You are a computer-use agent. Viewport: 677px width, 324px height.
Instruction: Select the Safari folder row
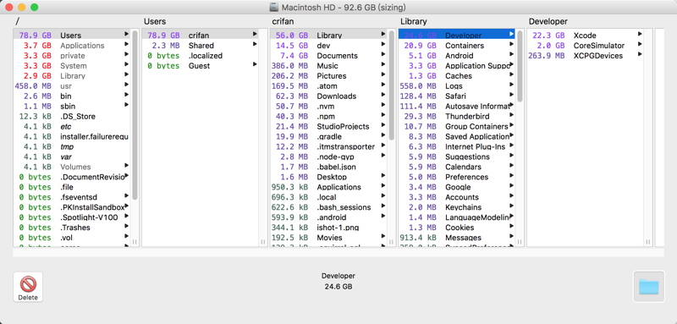(457, 96)
